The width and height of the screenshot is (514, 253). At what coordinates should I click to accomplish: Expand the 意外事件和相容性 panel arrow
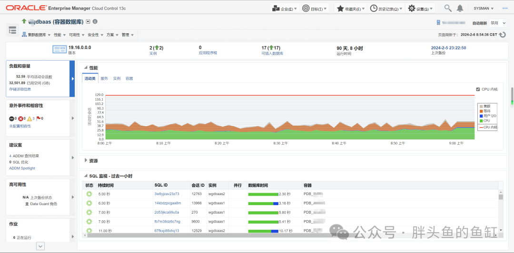tap(73, 118)
